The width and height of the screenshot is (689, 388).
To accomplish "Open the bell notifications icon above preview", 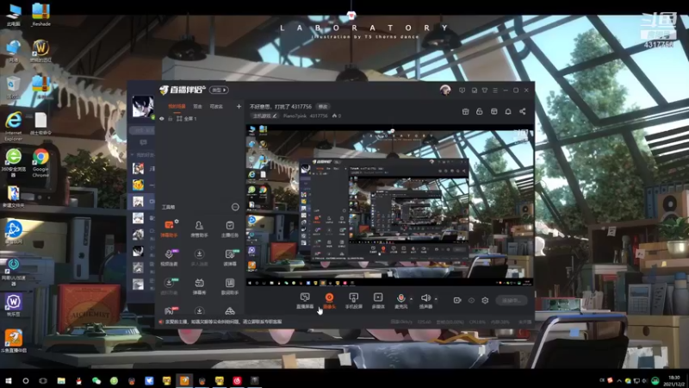I will [x=508, y=111].
